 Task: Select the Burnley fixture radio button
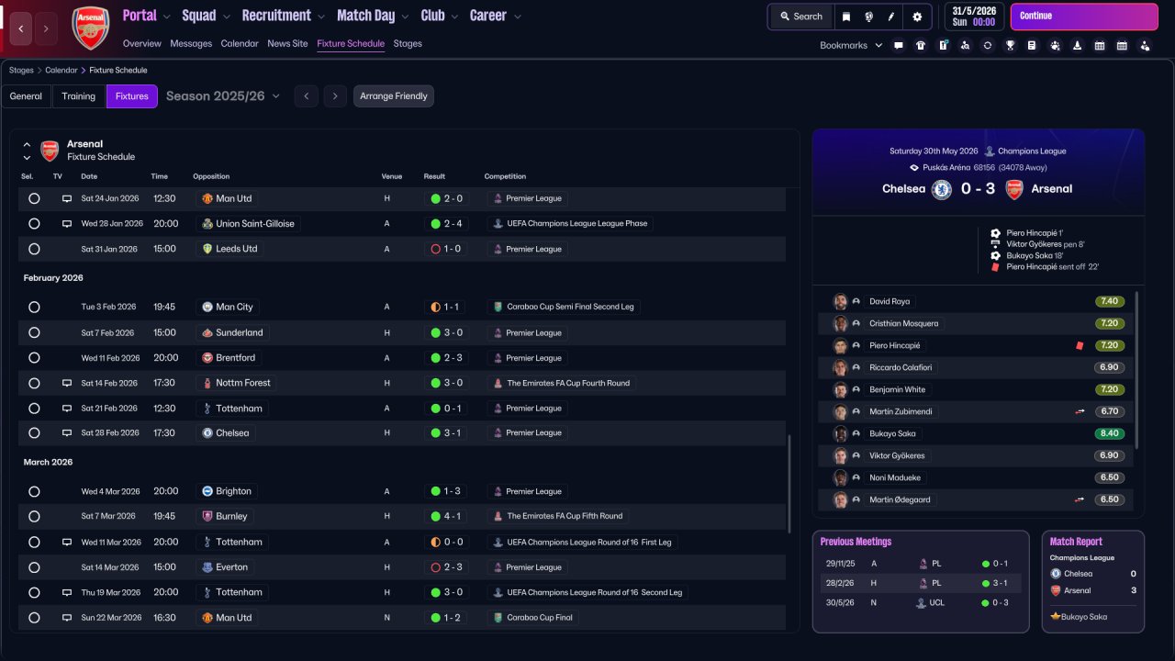[x=34, y=516]
